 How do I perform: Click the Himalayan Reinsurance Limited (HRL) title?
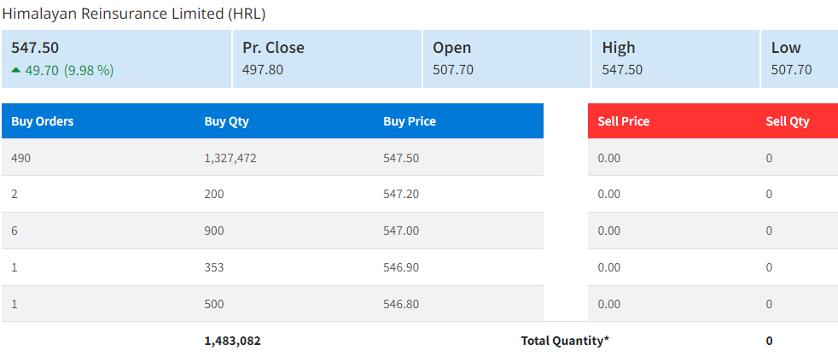[133, 14]
